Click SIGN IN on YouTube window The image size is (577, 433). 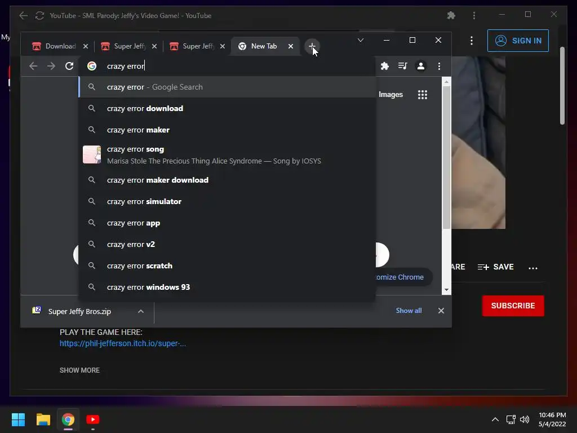tap(518, 41)
